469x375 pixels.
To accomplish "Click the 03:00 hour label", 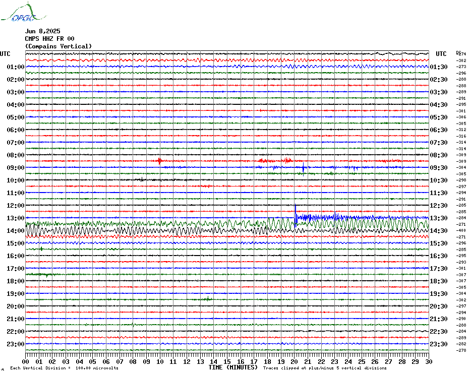I will coord(16,92).
